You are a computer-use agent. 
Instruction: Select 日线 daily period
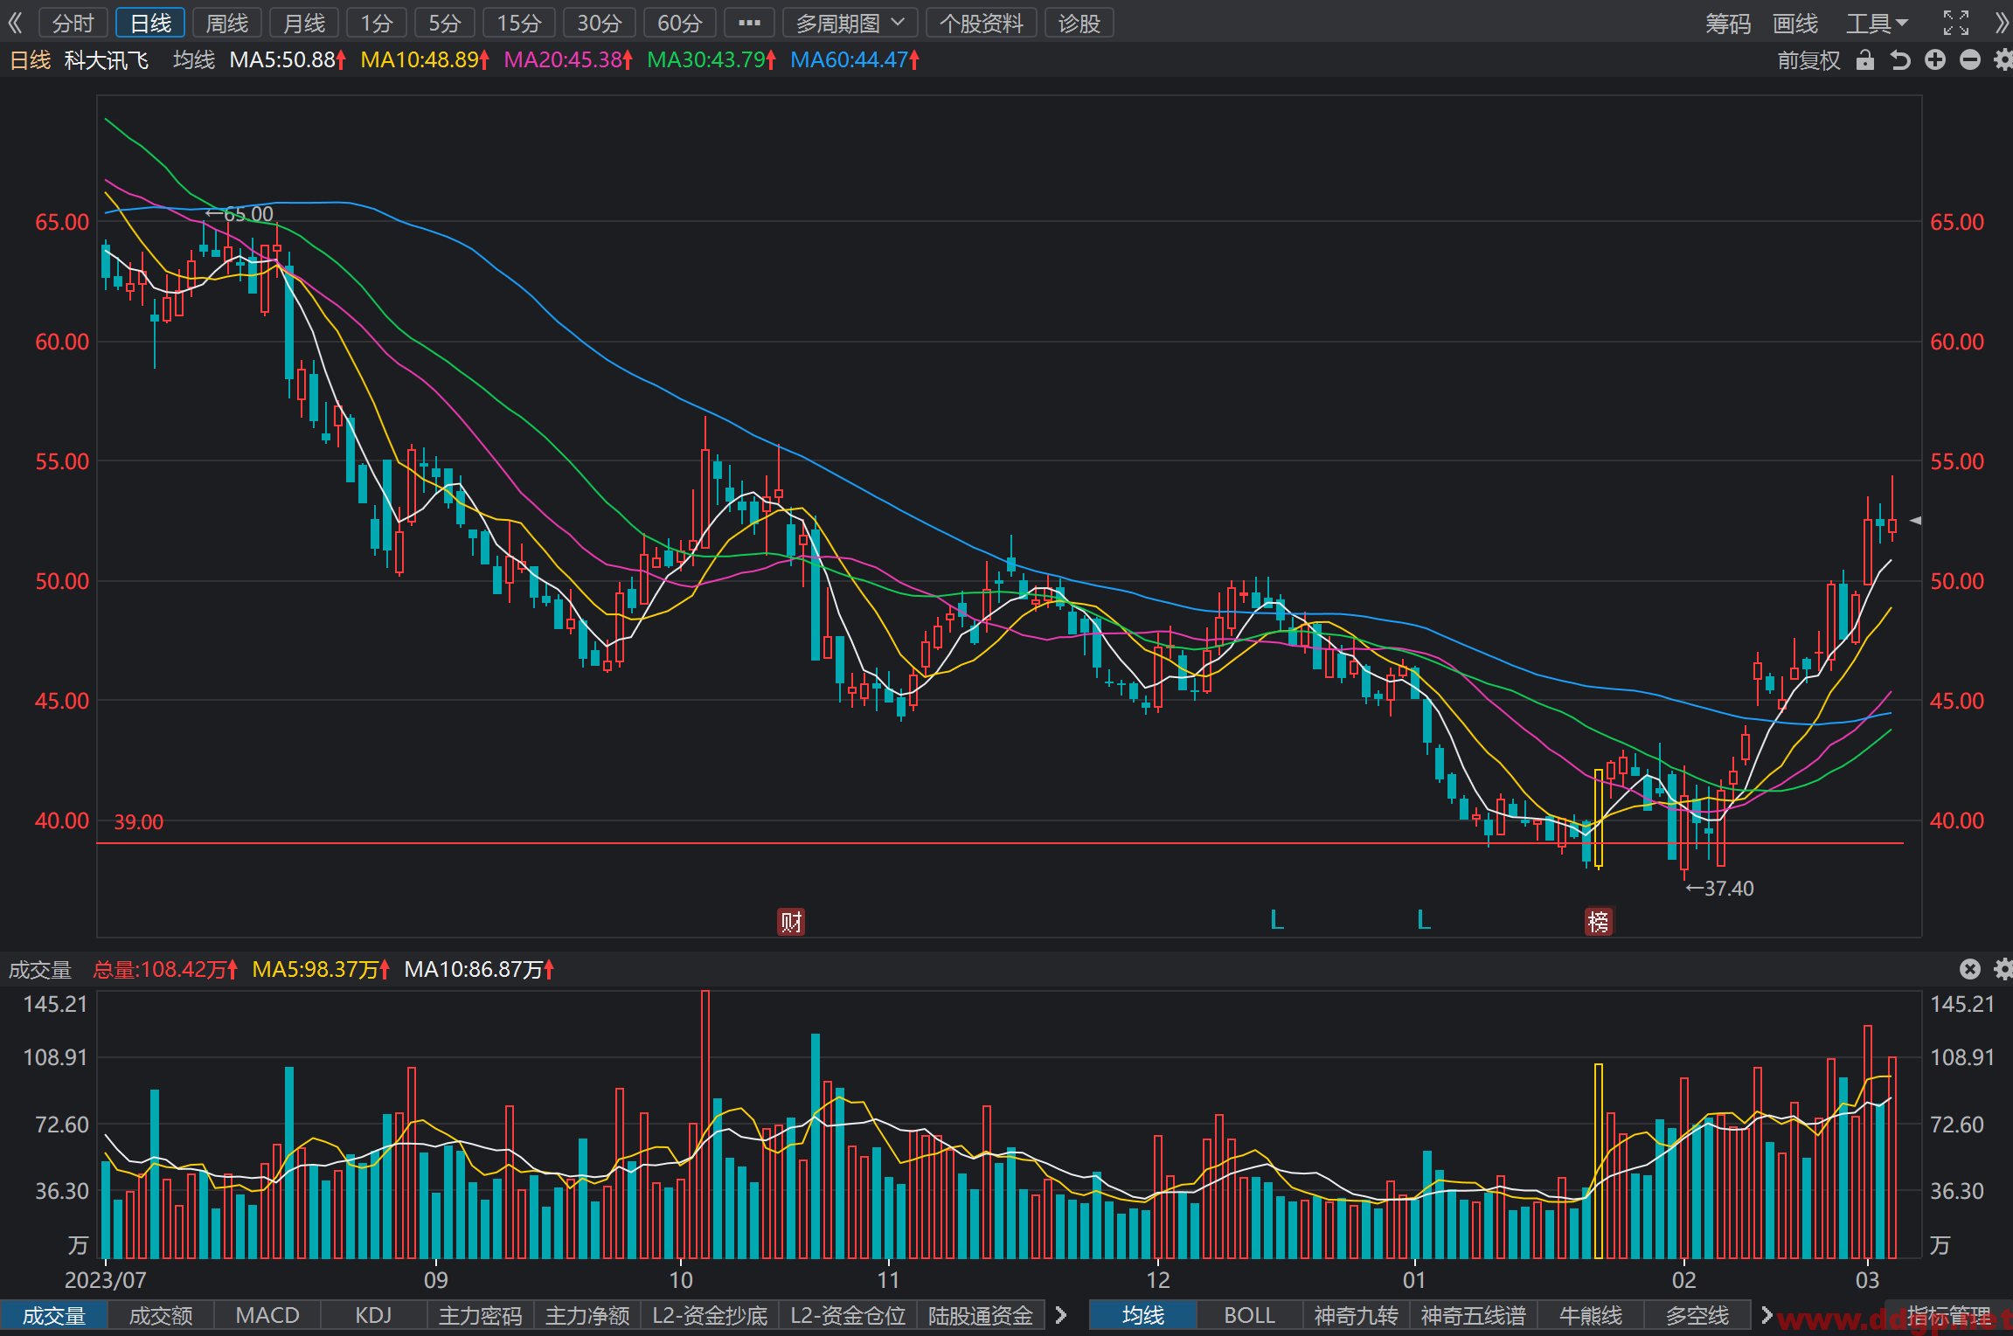(x=150, y=23)
